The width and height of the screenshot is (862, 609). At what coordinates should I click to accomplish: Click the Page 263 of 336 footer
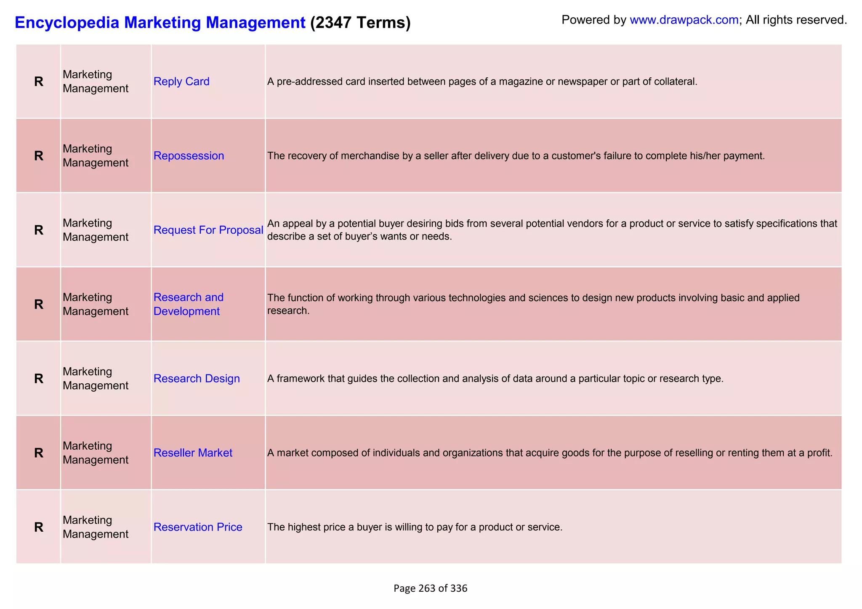[430, 588]
